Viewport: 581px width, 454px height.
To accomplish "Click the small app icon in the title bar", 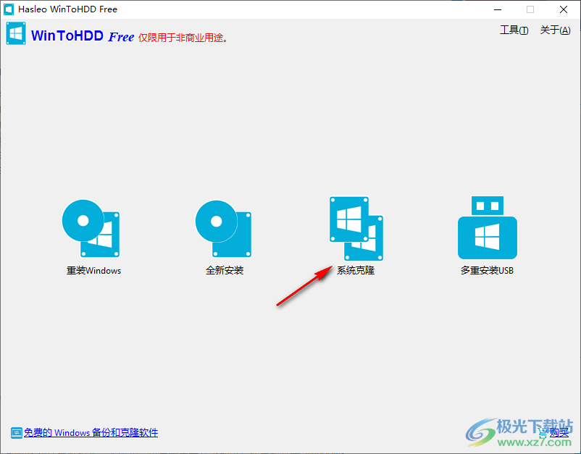I will [x=9, y=9].
